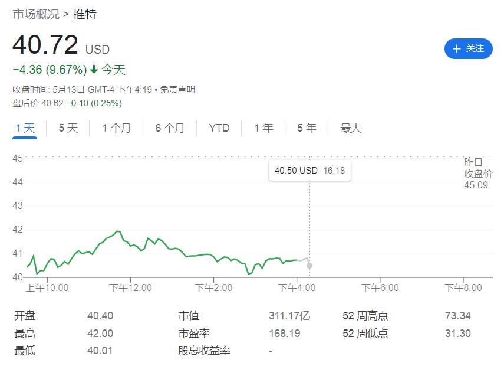Click the 关注 follow button
Viewport: 504px width, 366px height.
coord(468,48)
